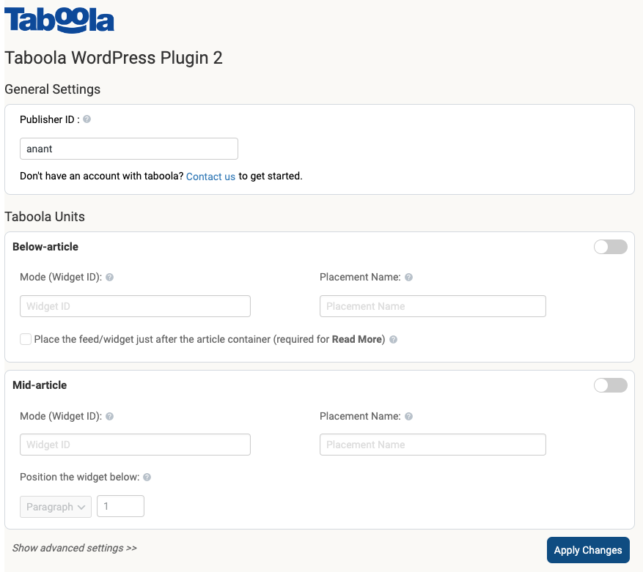Viewport: 643px width, 572px height.
Task: Click the Publisher ID help icon
Action: coord(87,119)
